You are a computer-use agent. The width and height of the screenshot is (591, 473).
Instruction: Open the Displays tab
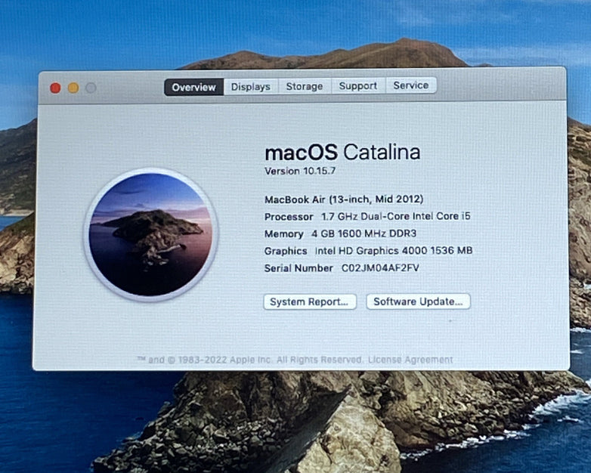pyautogui.click(x=251, y=87)
